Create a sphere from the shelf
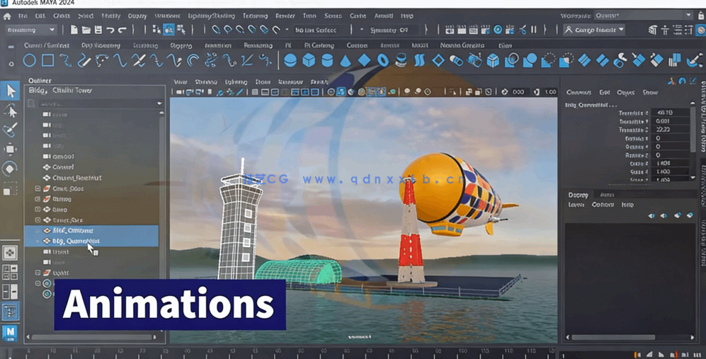Screen dimensions: 706x359 290,60
